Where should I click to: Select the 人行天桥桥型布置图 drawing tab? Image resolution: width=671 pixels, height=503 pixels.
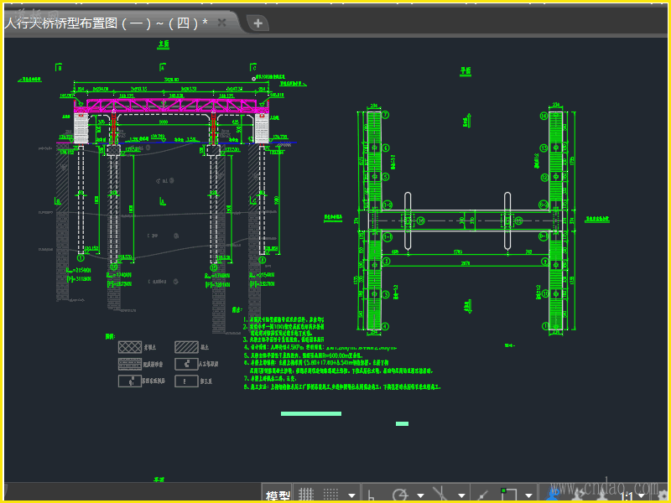(x=105, y=23)
